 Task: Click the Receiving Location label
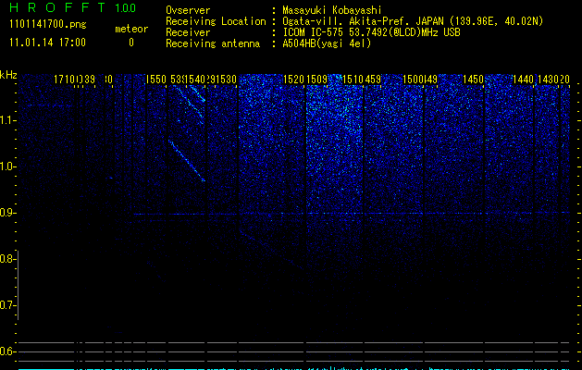(216, 21)
